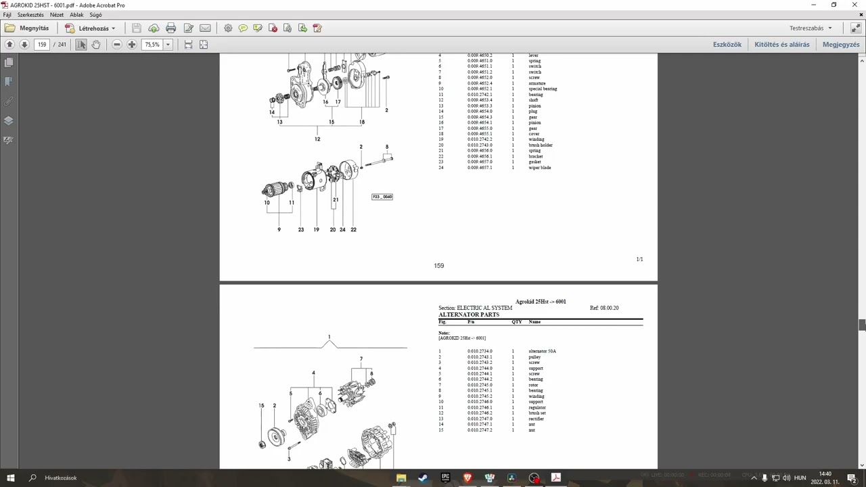Toggle fit one full page view

[x=204, y=45]
